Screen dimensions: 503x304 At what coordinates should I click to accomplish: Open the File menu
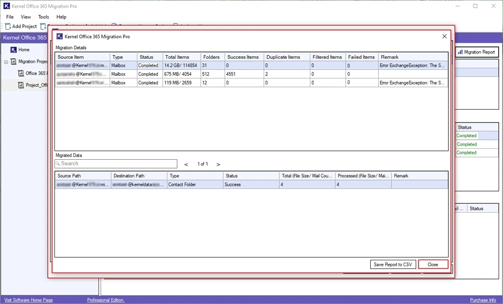(x=10, y=17)
